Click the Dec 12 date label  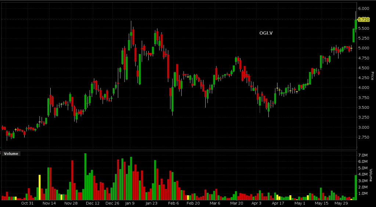click(93, 203)
